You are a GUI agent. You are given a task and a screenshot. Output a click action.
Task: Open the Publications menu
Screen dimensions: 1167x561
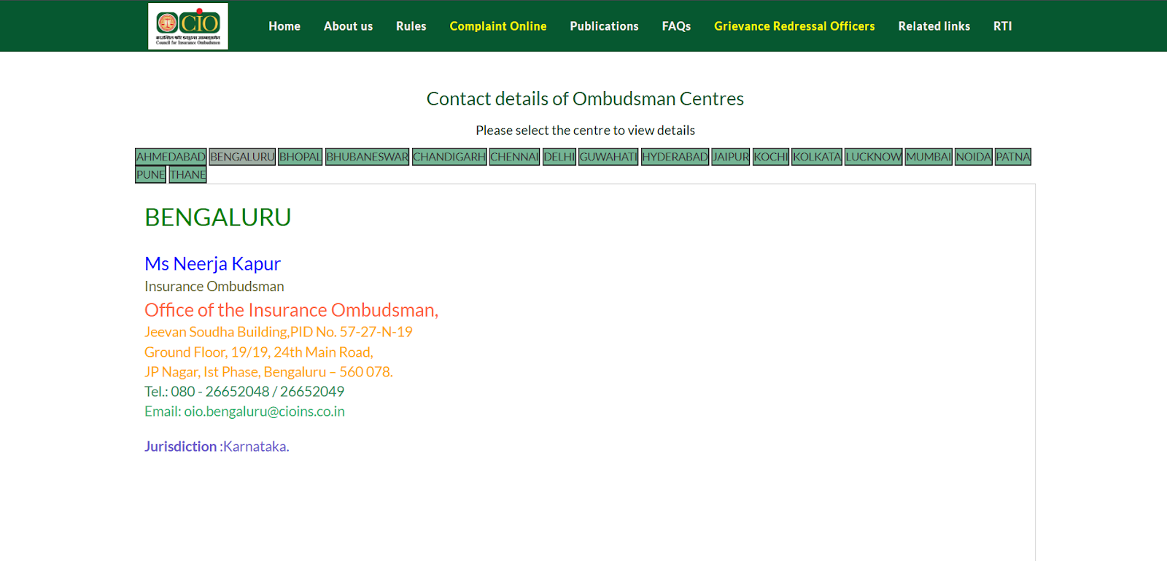604,26
